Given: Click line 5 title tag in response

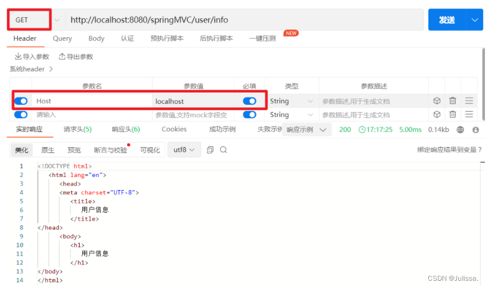Looking at the screenshot, I should [x=83, y=201].
